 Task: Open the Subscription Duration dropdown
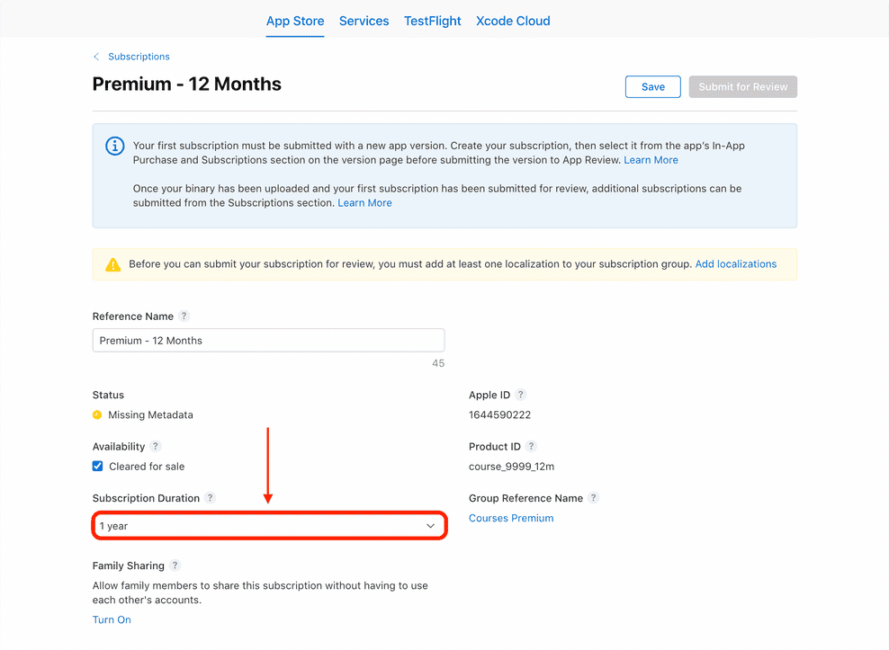coord(268,526)
